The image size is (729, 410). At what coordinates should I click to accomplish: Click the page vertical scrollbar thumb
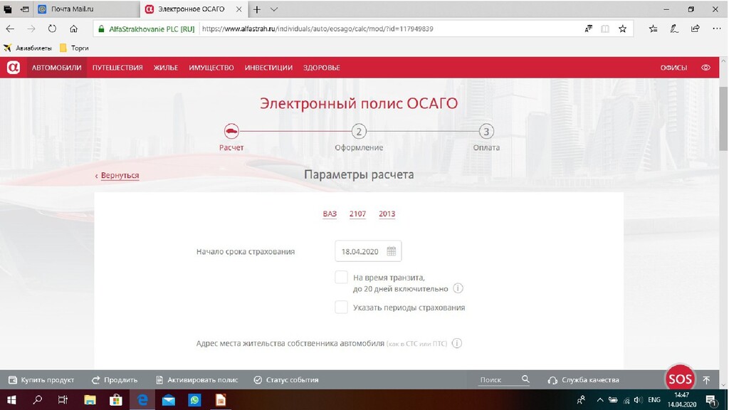pos(723,119)
